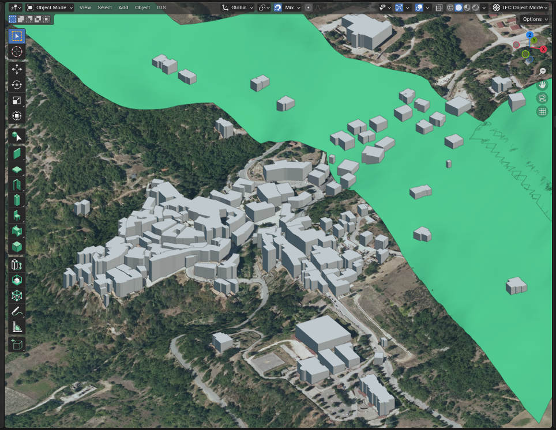
Task: Toggle snapping with the magnet icon
Action: [x=277, y=7]
